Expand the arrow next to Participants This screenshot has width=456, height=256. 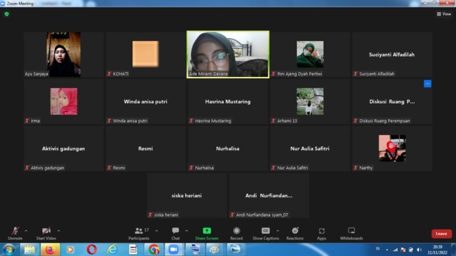pos(157,231)
